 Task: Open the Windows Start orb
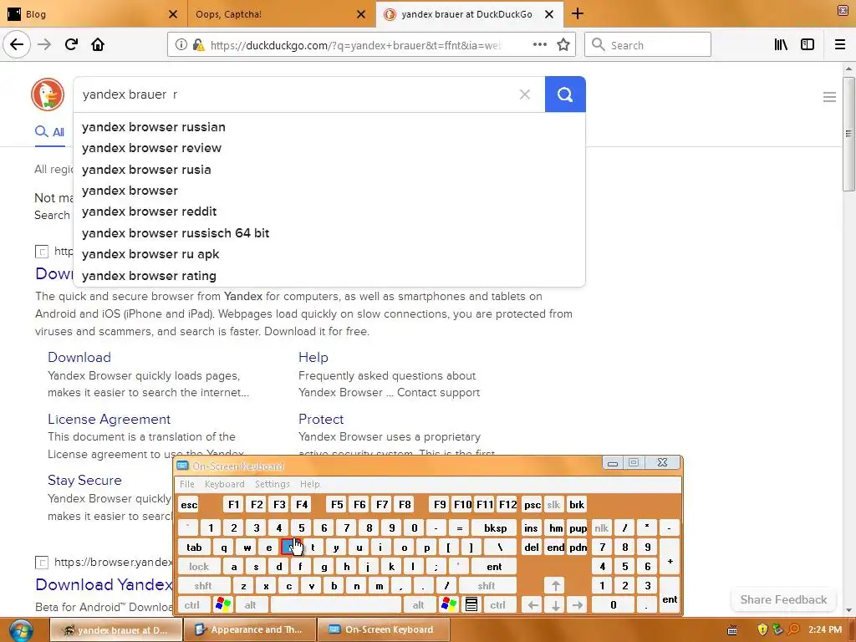pos(21,630)
